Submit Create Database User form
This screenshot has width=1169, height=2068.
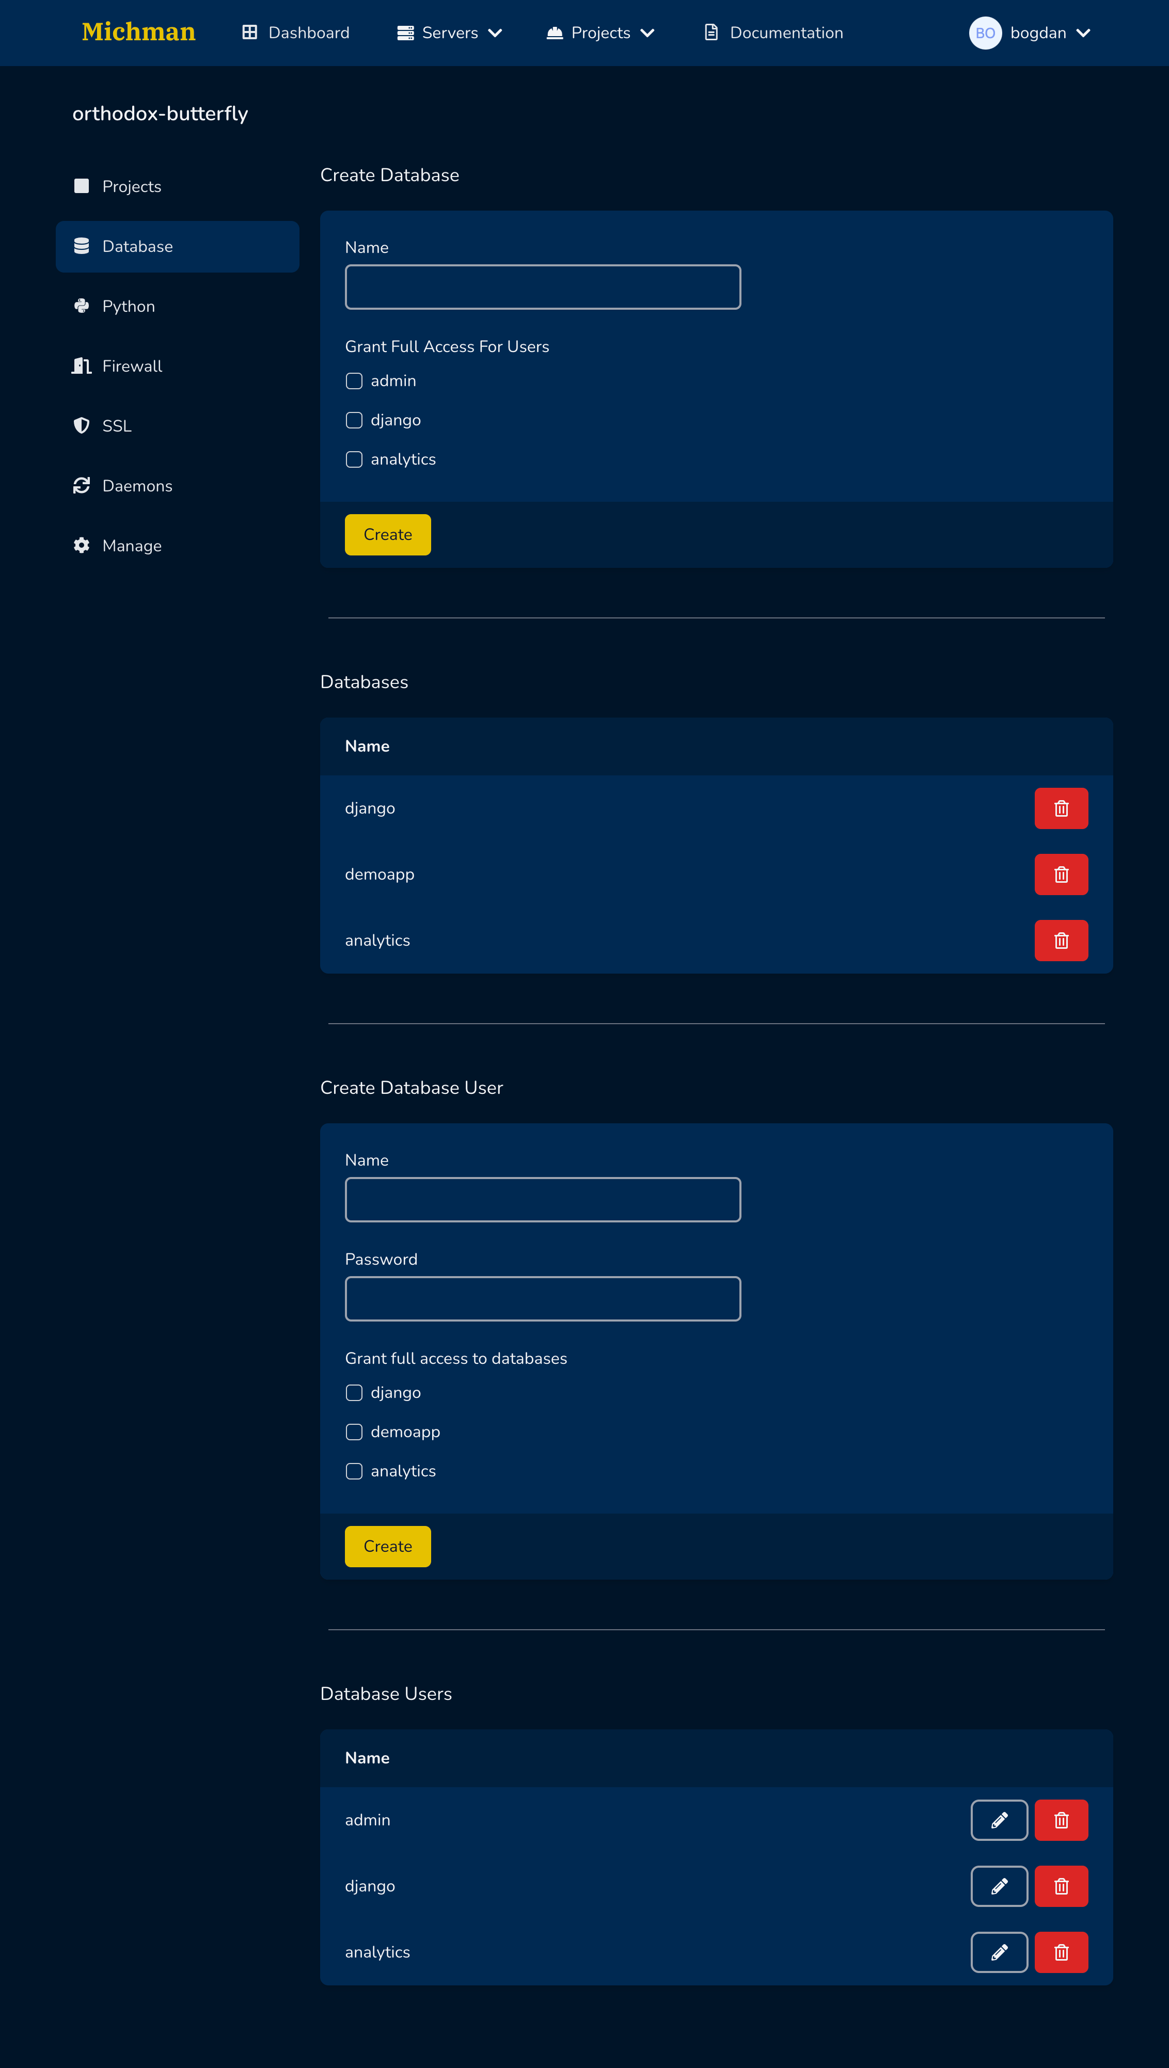pyautogui.click(x=388, y=1546)
